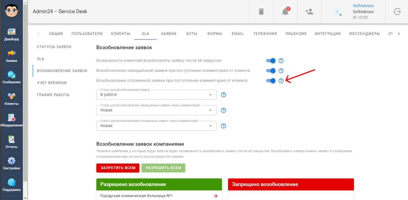Open Возобновление заявок in the side menu
408x200 pixels.
pyautogui.click(x=62, y=71)
